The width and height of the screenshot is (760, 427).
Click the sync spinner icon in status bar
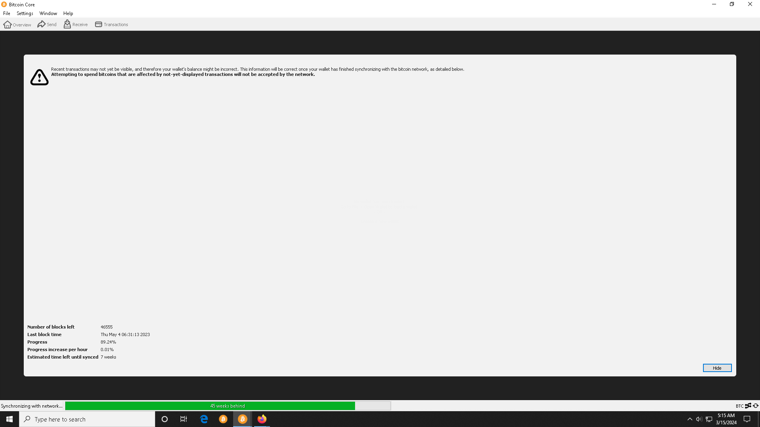coord(756,406)
